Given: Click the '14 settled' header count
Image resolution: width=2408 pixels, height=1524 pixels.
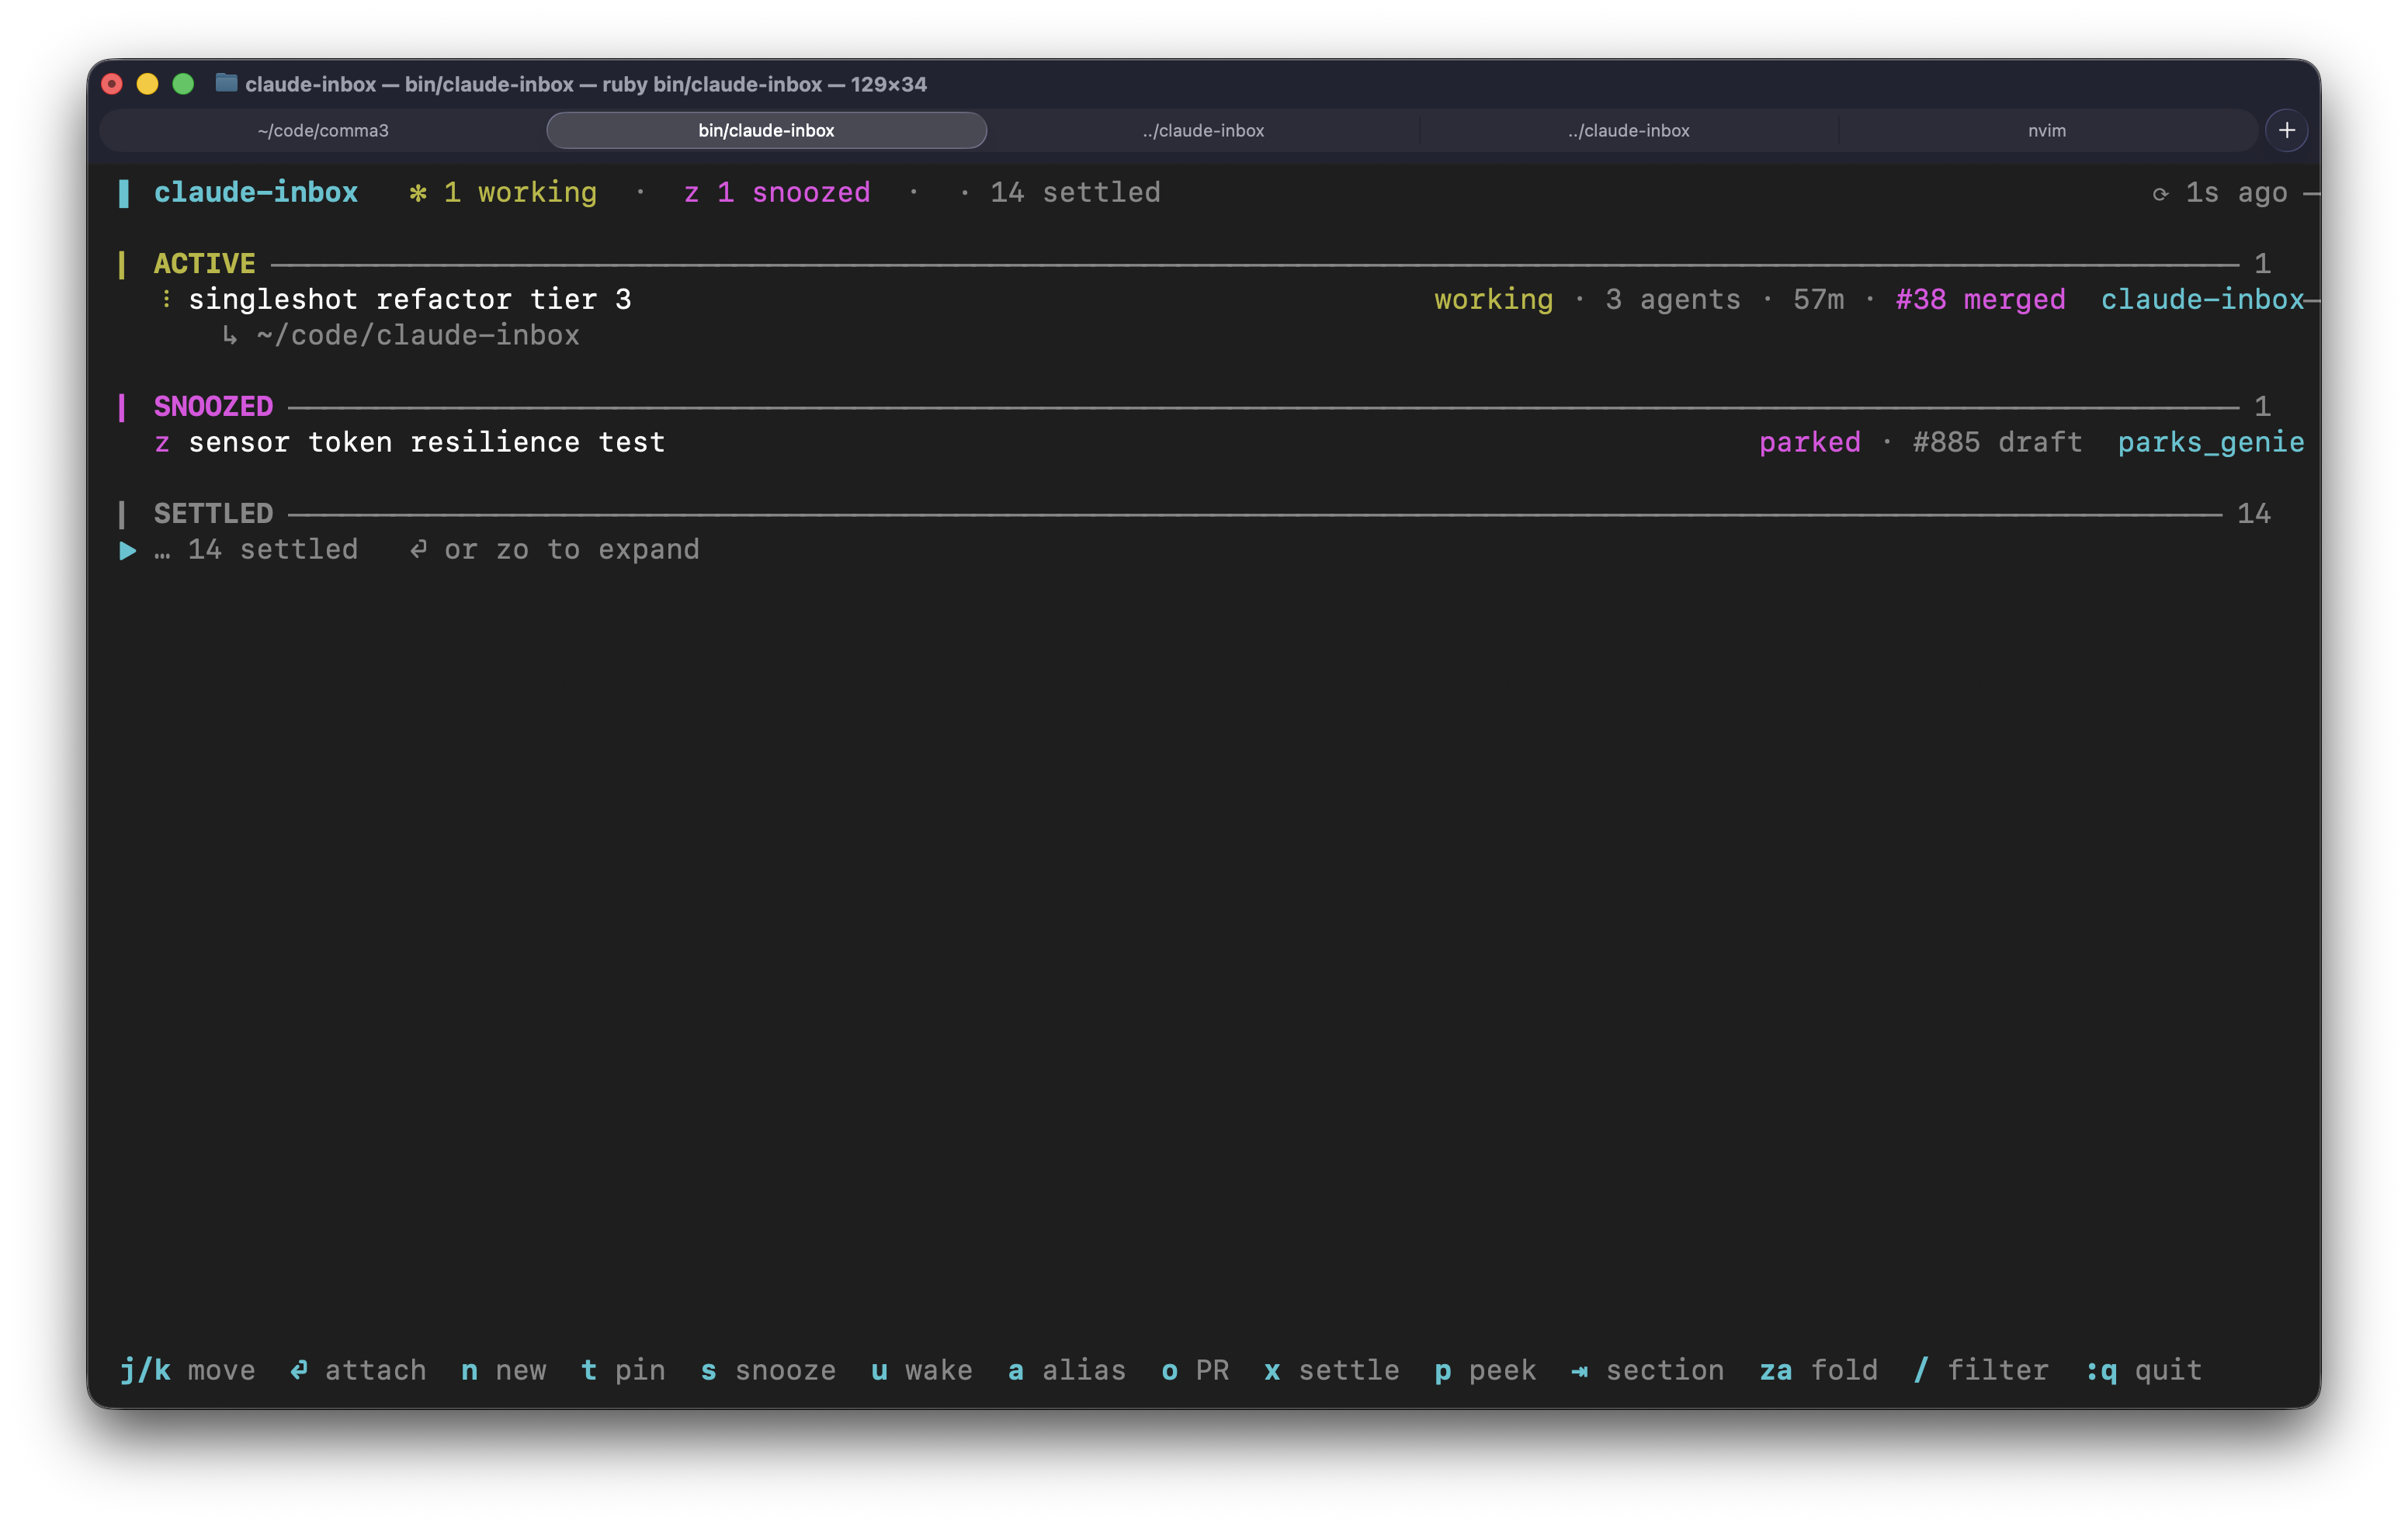Looking at the screenshot, I should (1075, 193).
